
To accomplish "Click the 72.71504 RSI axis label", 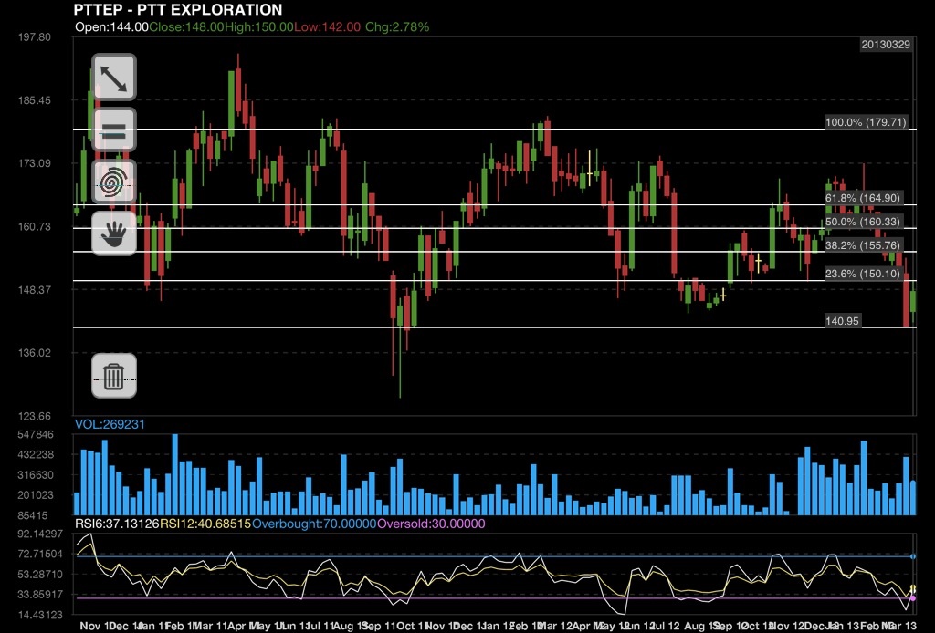I will point(40,554).
